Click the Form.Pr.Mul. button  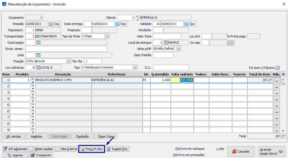point(92,149)
